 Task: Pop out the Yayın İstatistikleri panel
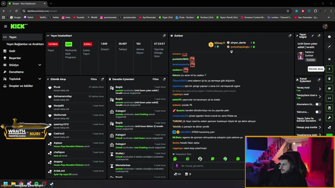(164, 36)
